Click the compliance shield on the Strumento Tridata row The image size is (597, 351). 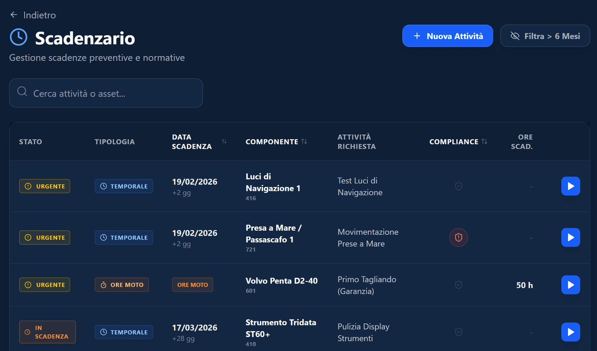(458, 332)
